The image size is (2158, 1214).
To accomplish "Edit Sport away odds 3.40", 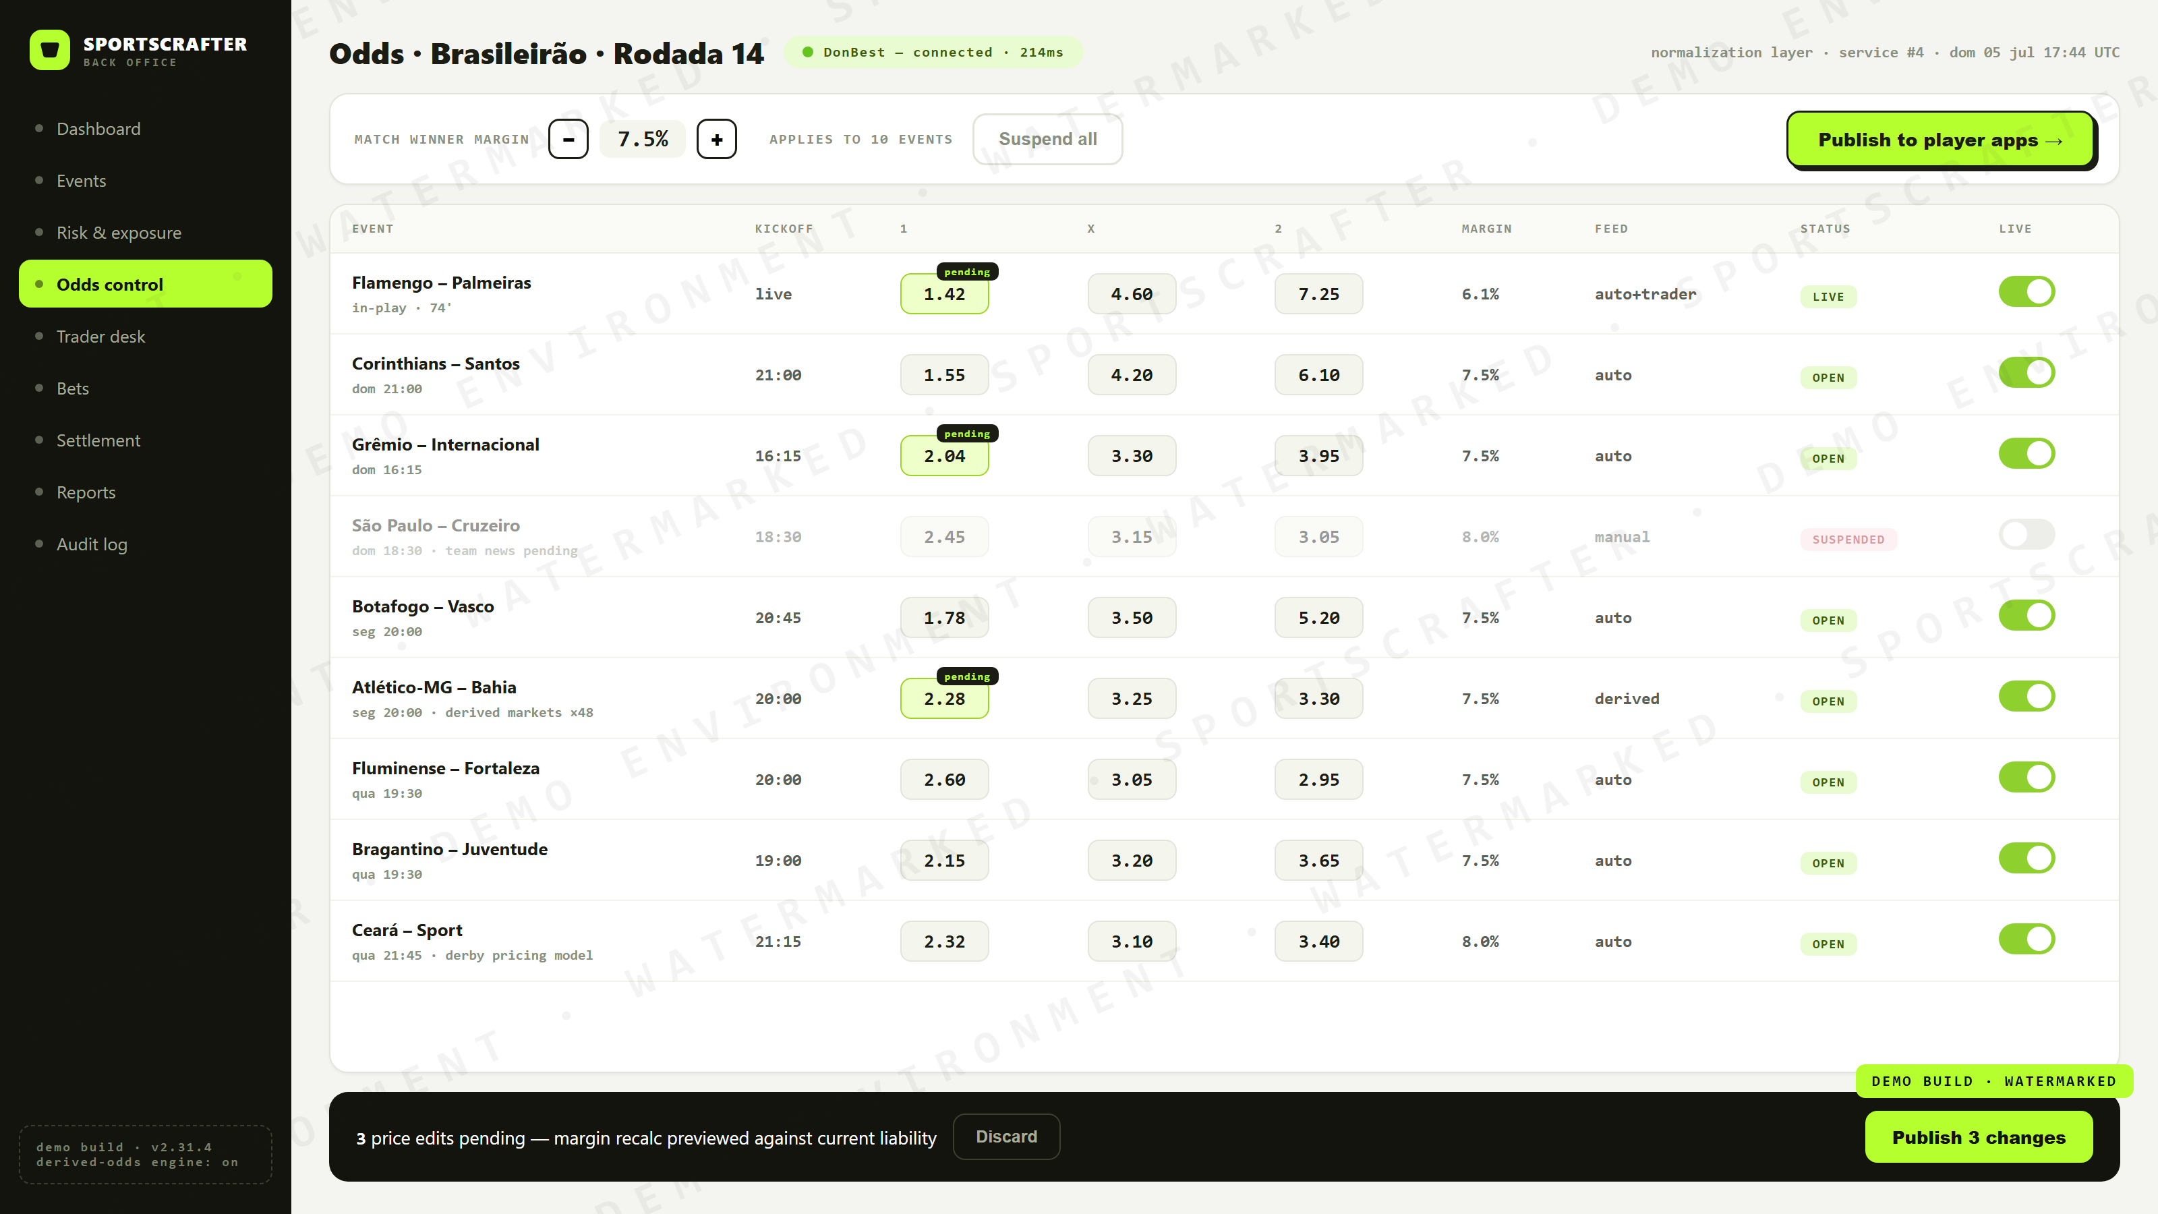I will [x=1318, y=941].
